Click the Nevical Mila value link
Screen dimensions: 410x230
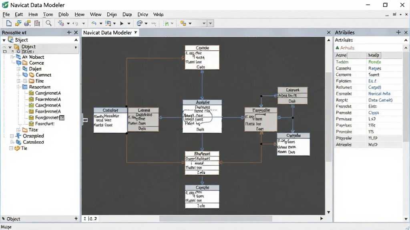379,93
